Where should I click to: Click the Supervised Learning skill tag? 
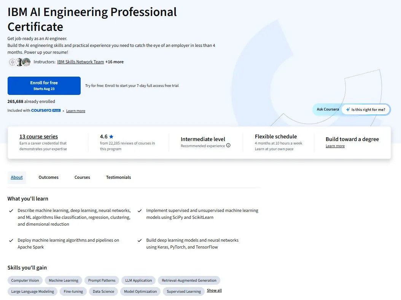coord(184,292)
